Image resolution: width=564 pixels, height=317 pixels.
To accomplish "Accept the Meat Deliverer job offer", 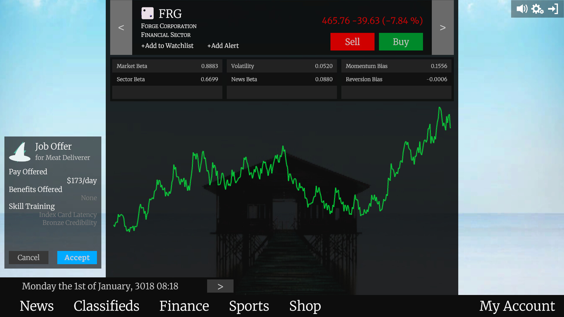I will [x=77, y=257].
